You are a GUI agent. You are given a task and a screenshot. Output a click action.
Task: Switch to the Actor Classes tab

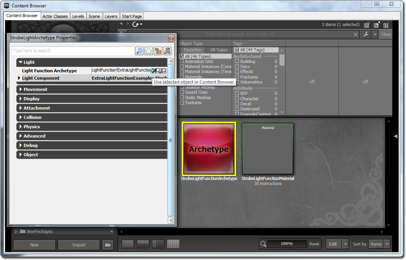click(x=55, y=16)
